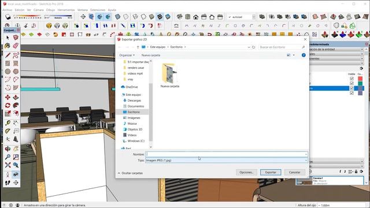This screenshot has width=370, height=208.
Task: Select the arrow Select tool
Action: click(x=8, y=38)
